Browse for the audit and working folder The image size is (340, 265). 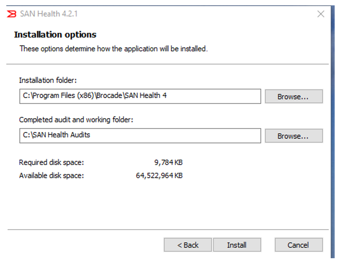[294, 136]
